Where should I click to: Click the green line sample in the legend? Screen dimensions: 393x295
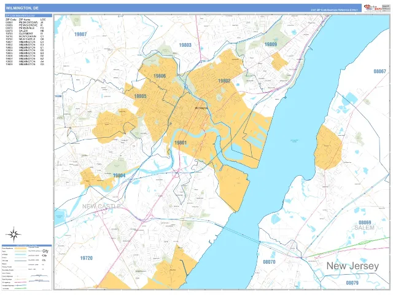click(x=20, y=288)
